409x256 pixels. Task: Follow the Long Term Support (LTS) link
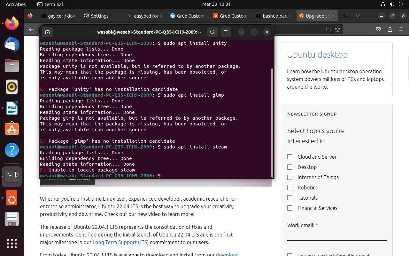pos(120,242)
